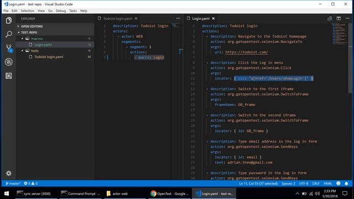Open more actions for right editor group
The height and width of the screenshot is (199, 354).
tap(347, 18)
